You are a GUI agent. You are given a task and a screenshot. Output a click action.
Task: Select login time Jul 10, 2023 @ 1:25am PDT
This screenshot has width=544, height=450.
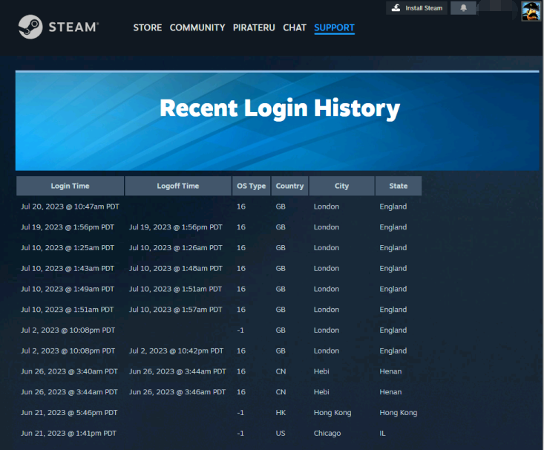click(x=68, y=248)
